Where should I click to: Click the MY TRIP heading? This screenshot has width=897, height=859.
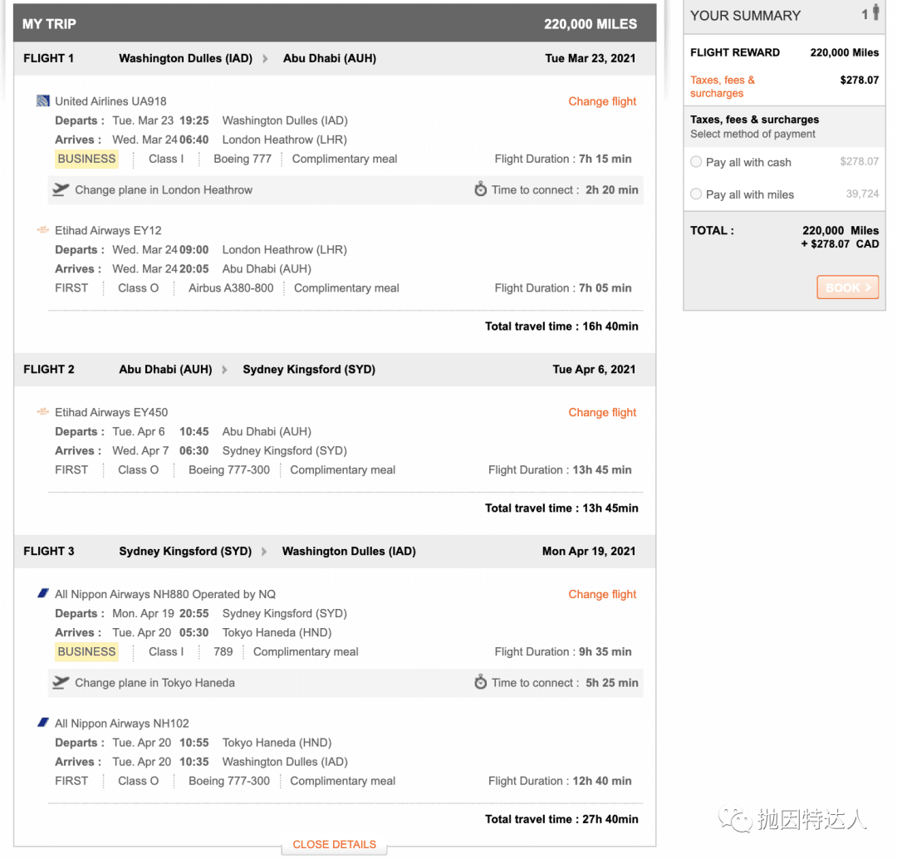pos(49,24)
